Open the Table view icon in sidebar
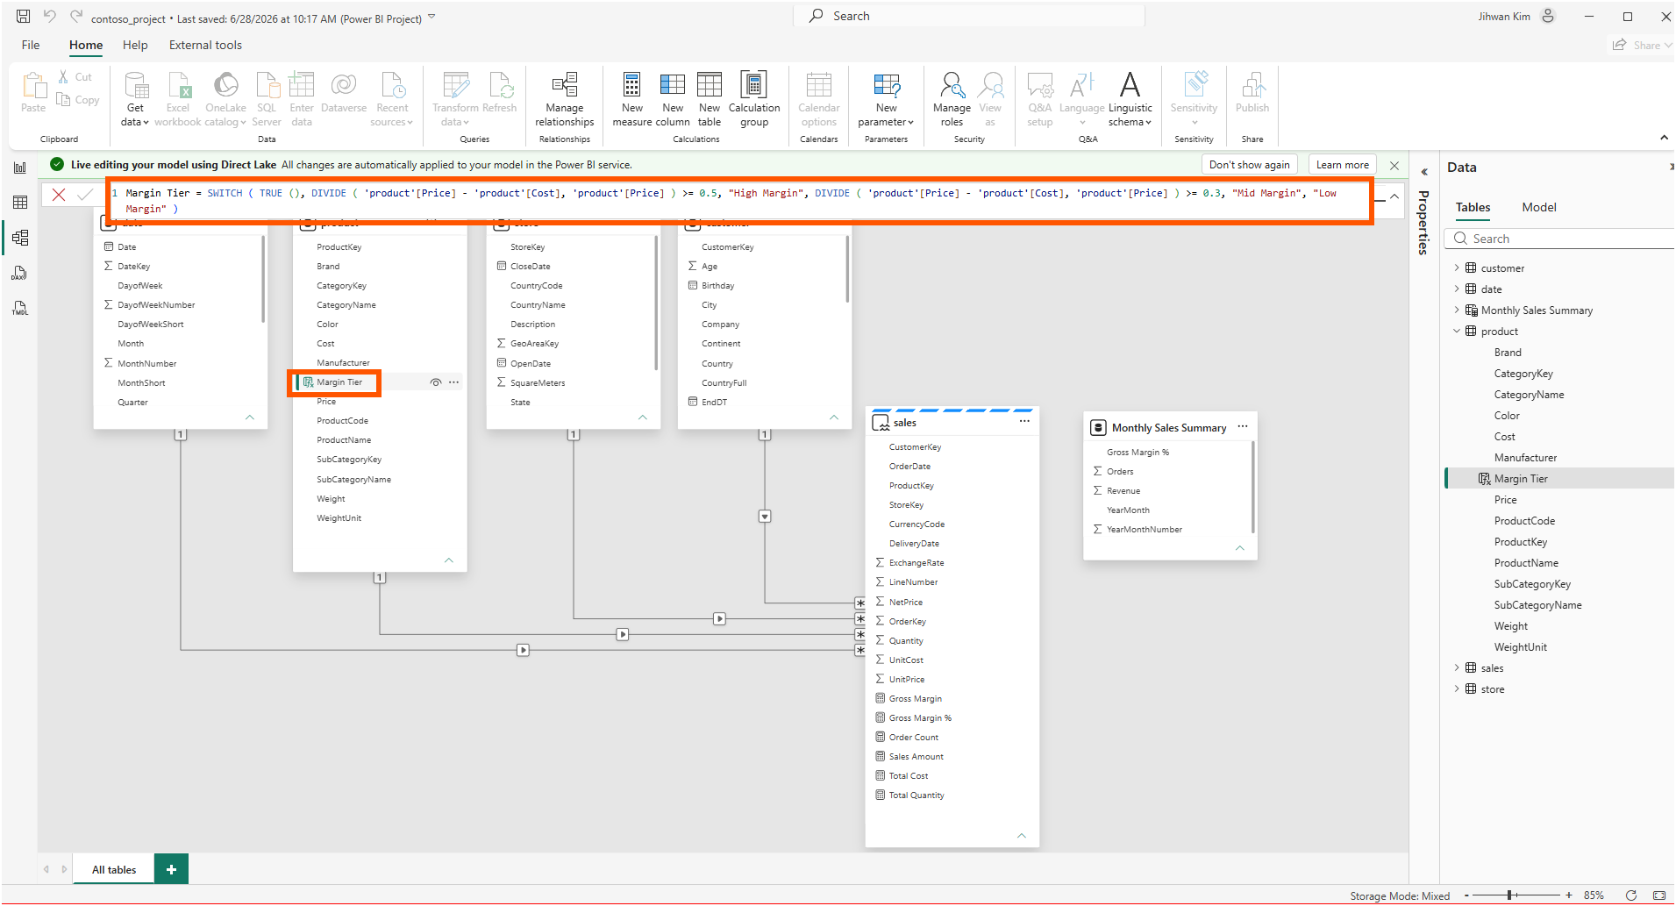Viewport: 1676px width, 906px height. click(x=20, y=203)
